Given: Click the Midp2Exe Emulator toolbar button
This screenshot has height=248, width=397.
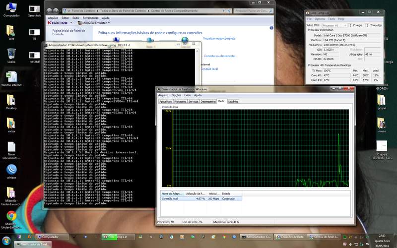Looking at the screenshot, I should 92,23.
